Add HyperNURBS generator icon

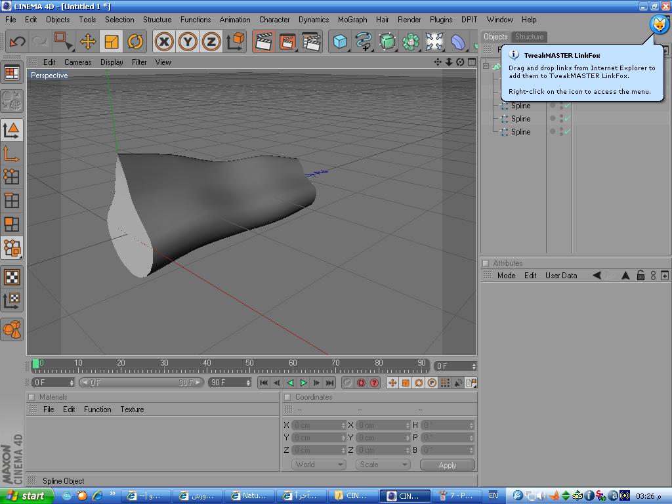pos(387,41)
